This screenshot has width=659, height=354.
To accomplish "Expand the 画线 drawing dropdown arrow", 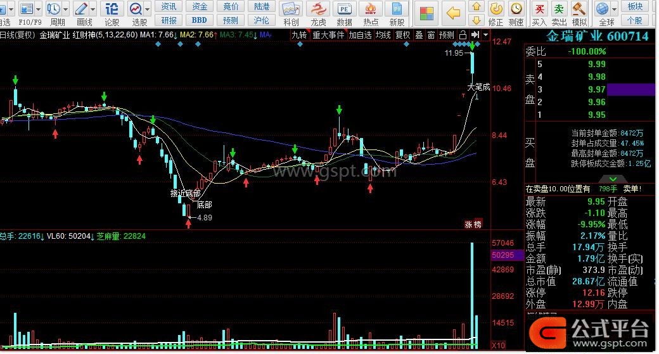I will click(x=93, y=9).
